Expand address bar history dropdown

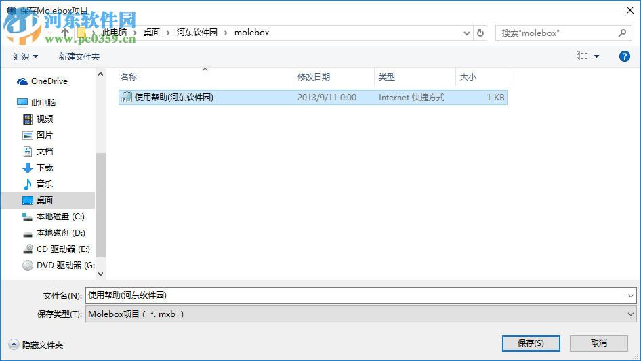(466, 33)
